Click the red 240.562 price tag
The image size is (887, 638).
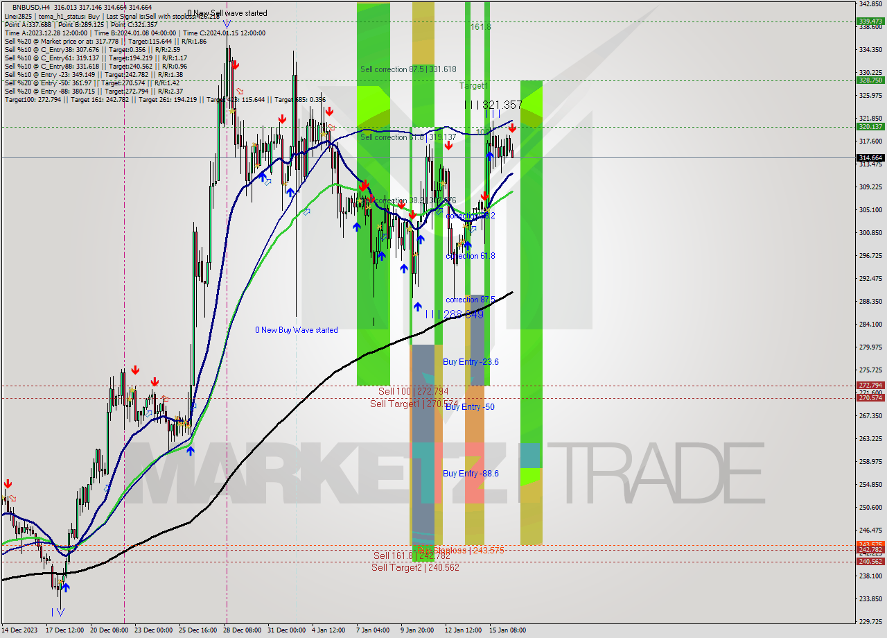(x=870, y=562)
